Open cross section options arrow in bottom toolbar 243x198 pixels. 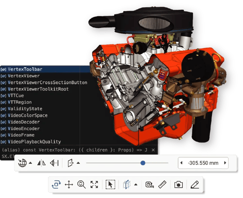(136, 184)
